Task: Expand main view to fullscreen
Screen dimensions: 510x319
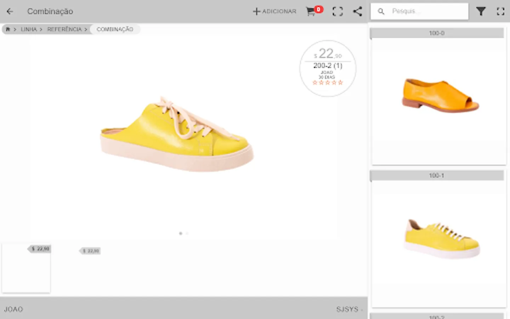Action: (x=338, y=11)
